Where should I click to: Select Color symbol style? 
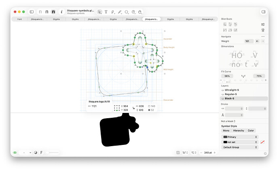coord(251,131)
